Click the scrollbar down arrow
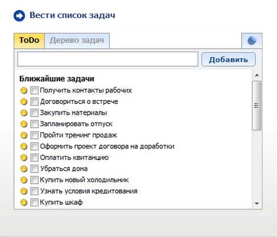Image resolution: width=277 pixels, height=237 pixels. tap(257, 204)
